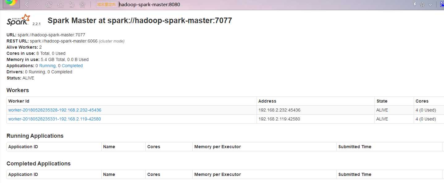
Task: Click the Memory in use line
Action: pyautogui.click(x=48, y=59)
